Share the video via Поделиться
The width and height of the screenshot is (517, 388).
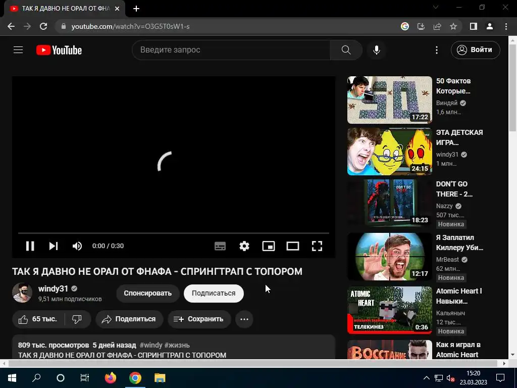[129, 319]
